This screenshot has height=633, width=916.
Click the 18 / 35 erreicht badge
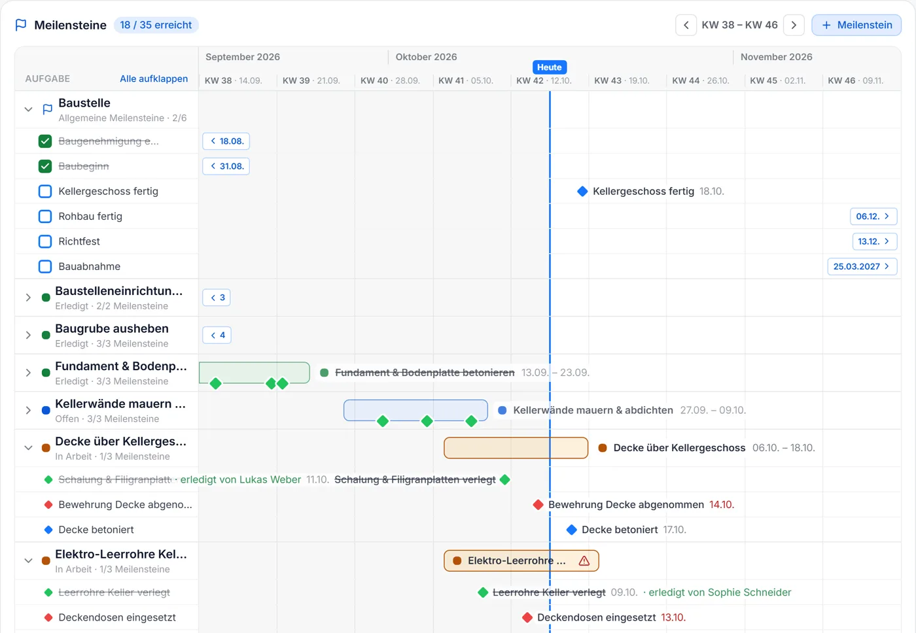156,25
